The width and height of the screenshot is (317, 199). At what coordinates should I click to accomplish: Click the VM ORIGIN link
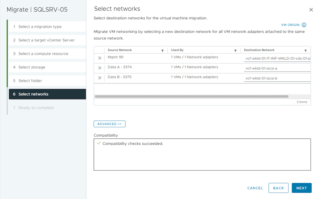(290, 25)
